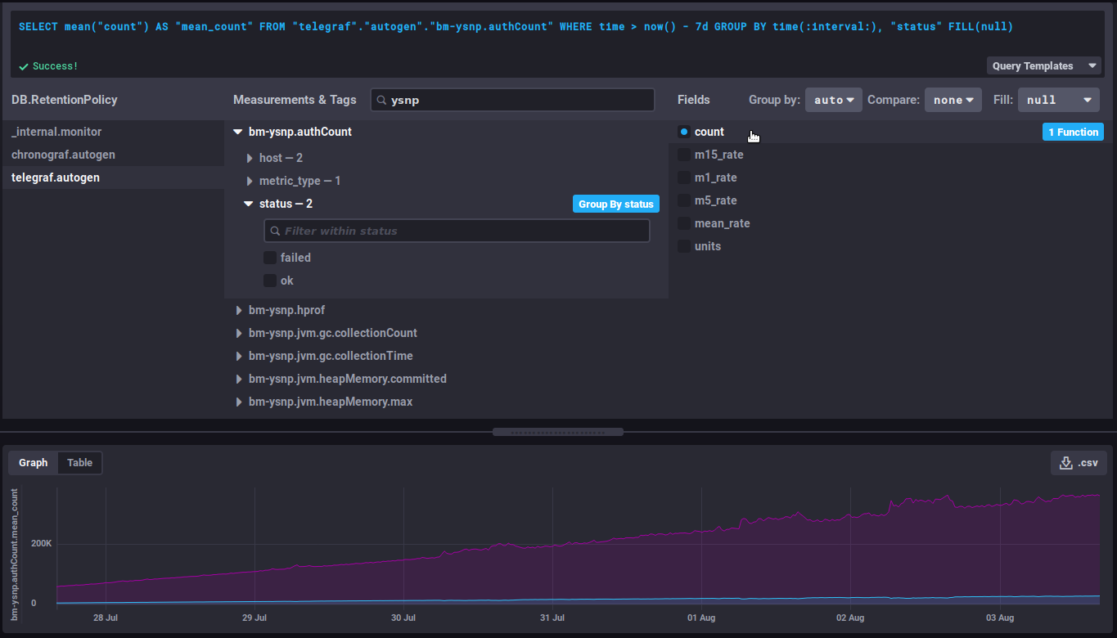1117x638 pixels.
Task: Click the search magnifier icon
Action: pyautogui.click(x=381, y=100)
